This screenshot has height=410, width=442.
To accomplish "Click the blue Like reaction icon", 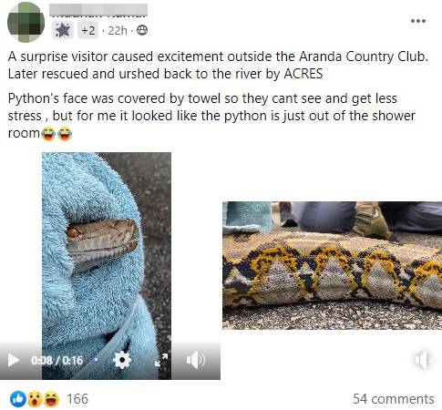I will [x=18, y=399].
